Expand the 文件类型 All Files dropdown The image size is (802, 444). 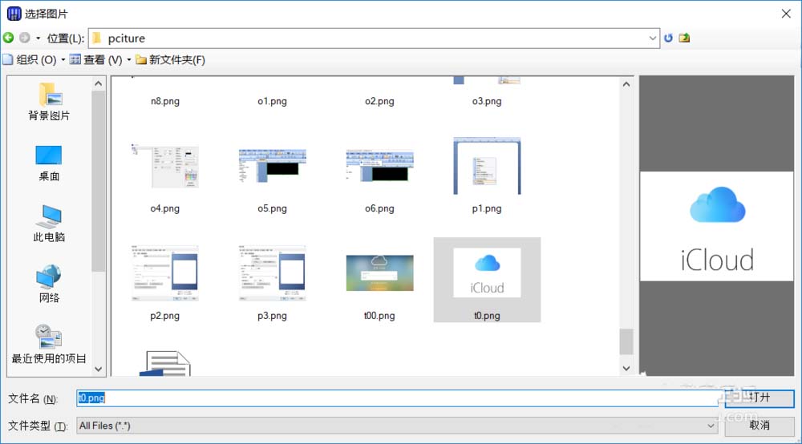pos(711,426)
